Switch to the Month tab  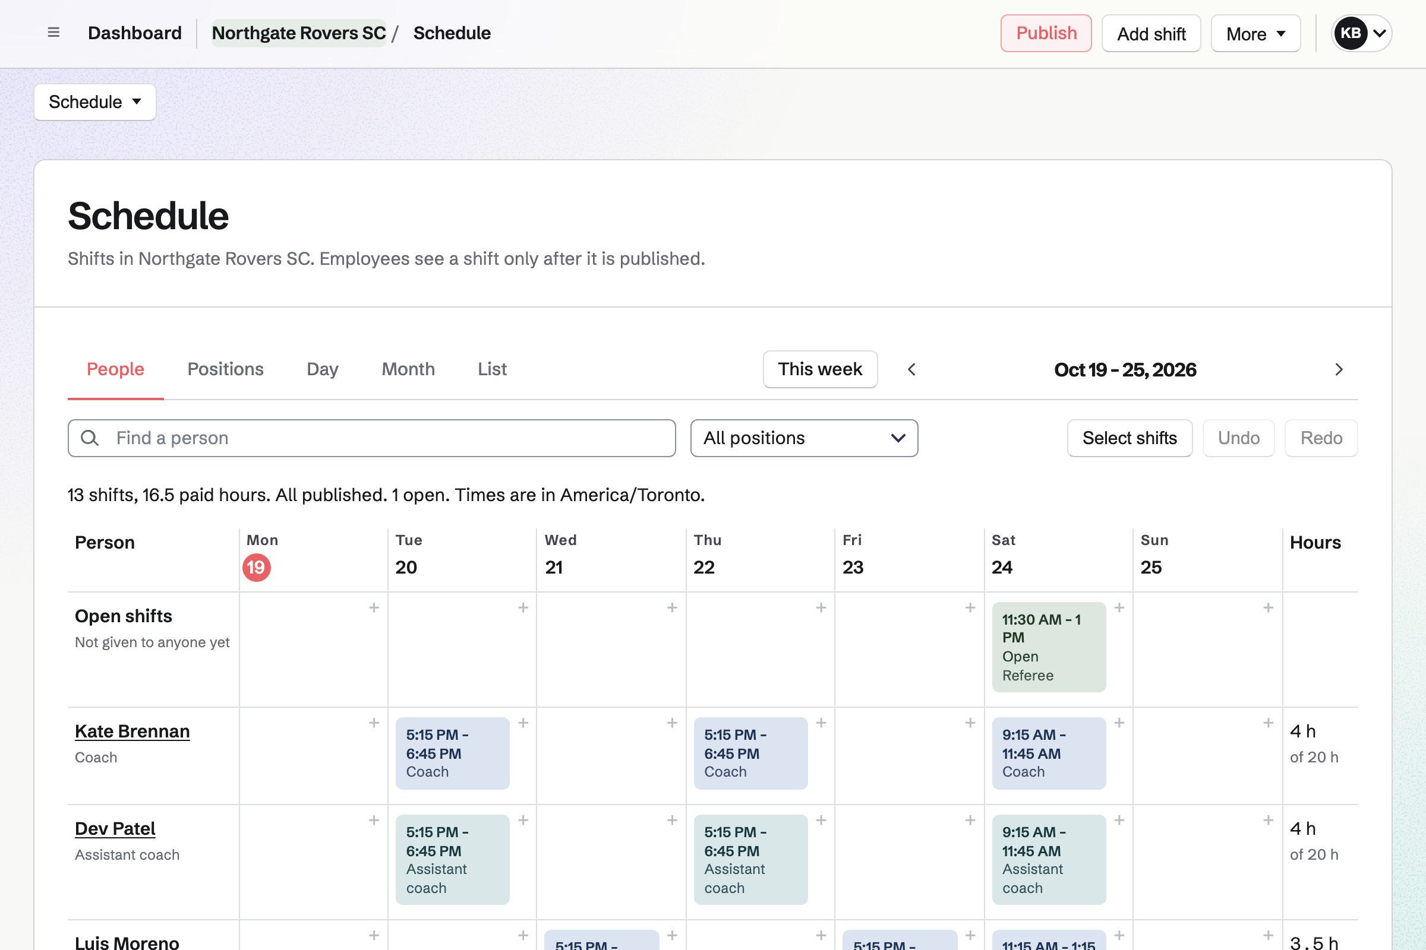point(408,369)
